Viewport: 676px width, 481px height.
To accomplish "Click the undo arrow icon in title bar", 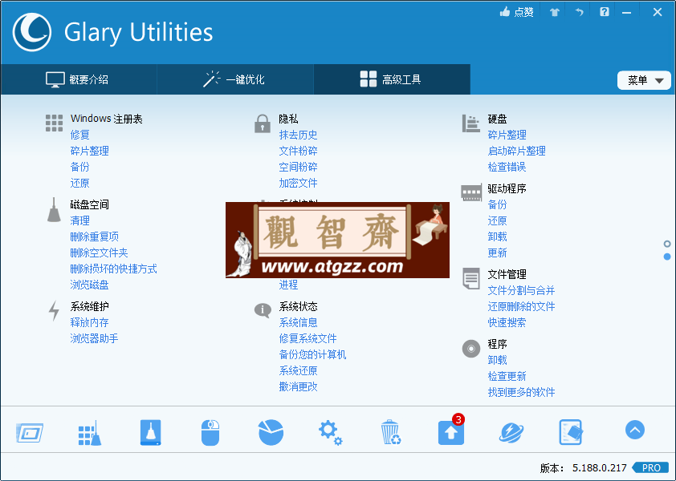I will (579, 12).
